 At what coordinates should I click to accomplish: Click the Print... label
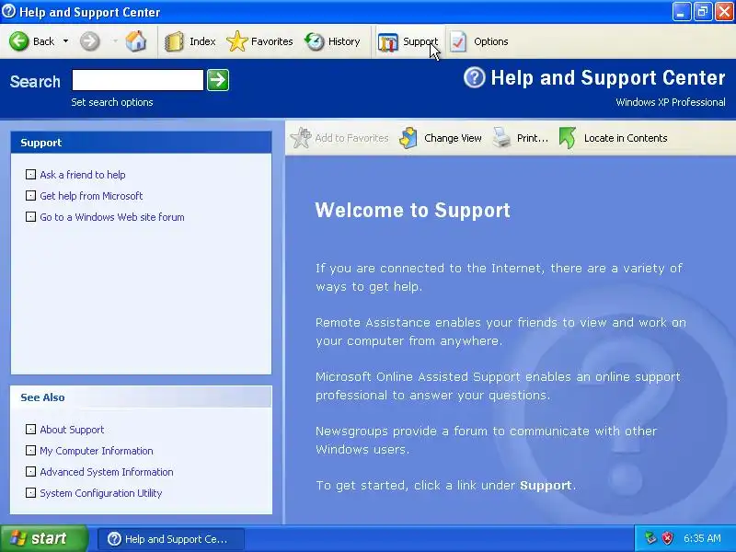click(533, 138)
